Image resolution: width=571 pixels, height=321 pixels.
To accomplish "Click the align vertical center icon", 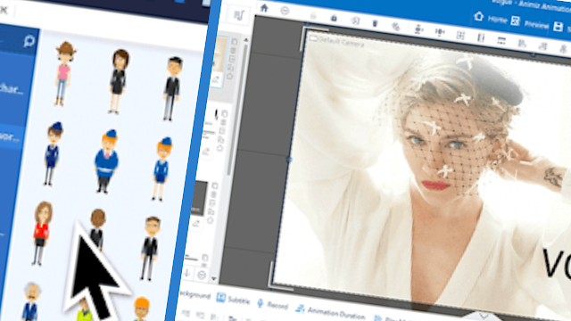I will (x=418, y=29).
